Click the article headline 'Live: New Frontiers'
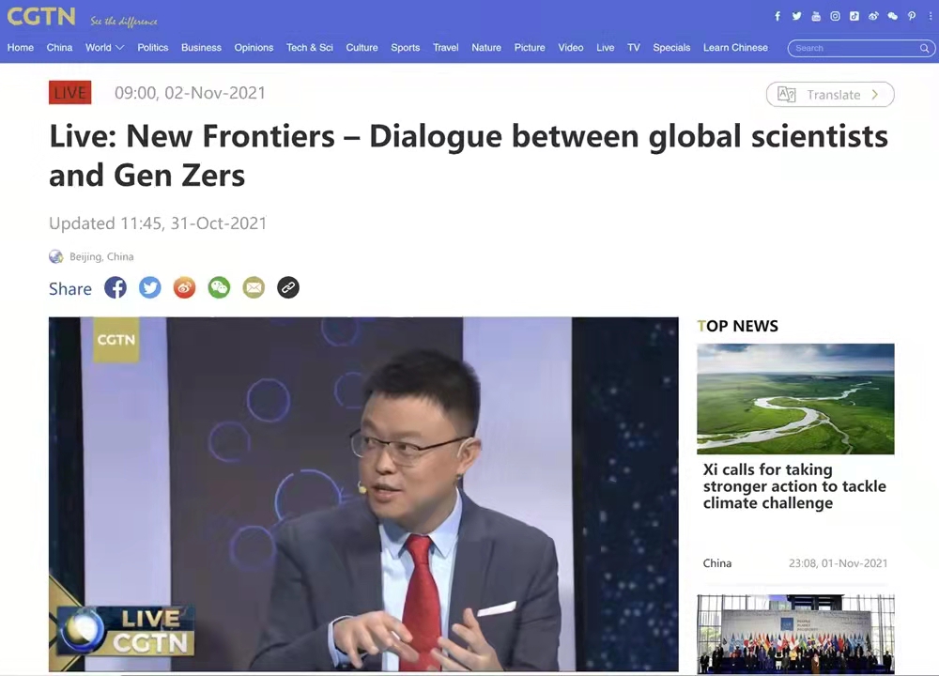939x676 pixels. [x=469, y=155]
